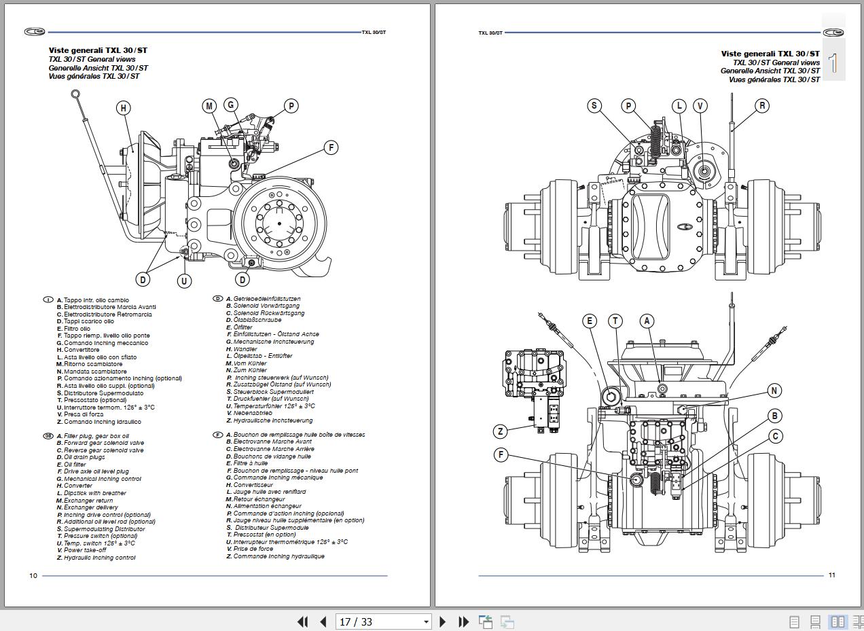Click the text 'E. Filtre à huile'
This screenshot has width=864, height=631.
pyautogui.click(x=247, y=463)
